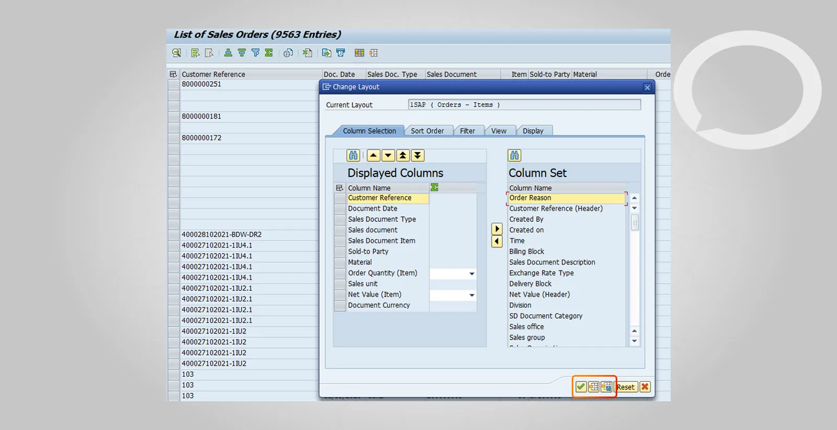Click the Column Set scrollbar thumb

pyautogui.click(x=635, y=223)
